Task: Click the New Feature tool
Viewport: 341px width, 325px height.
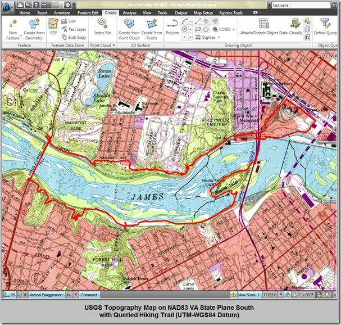Action: click(13, 29)
